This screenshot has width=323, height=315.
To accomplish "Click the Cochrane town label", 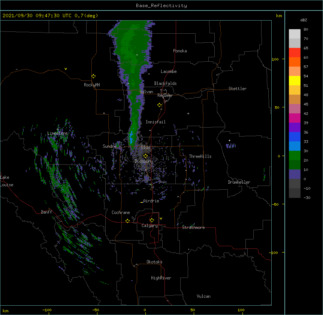I will click(x=121, y=212).
